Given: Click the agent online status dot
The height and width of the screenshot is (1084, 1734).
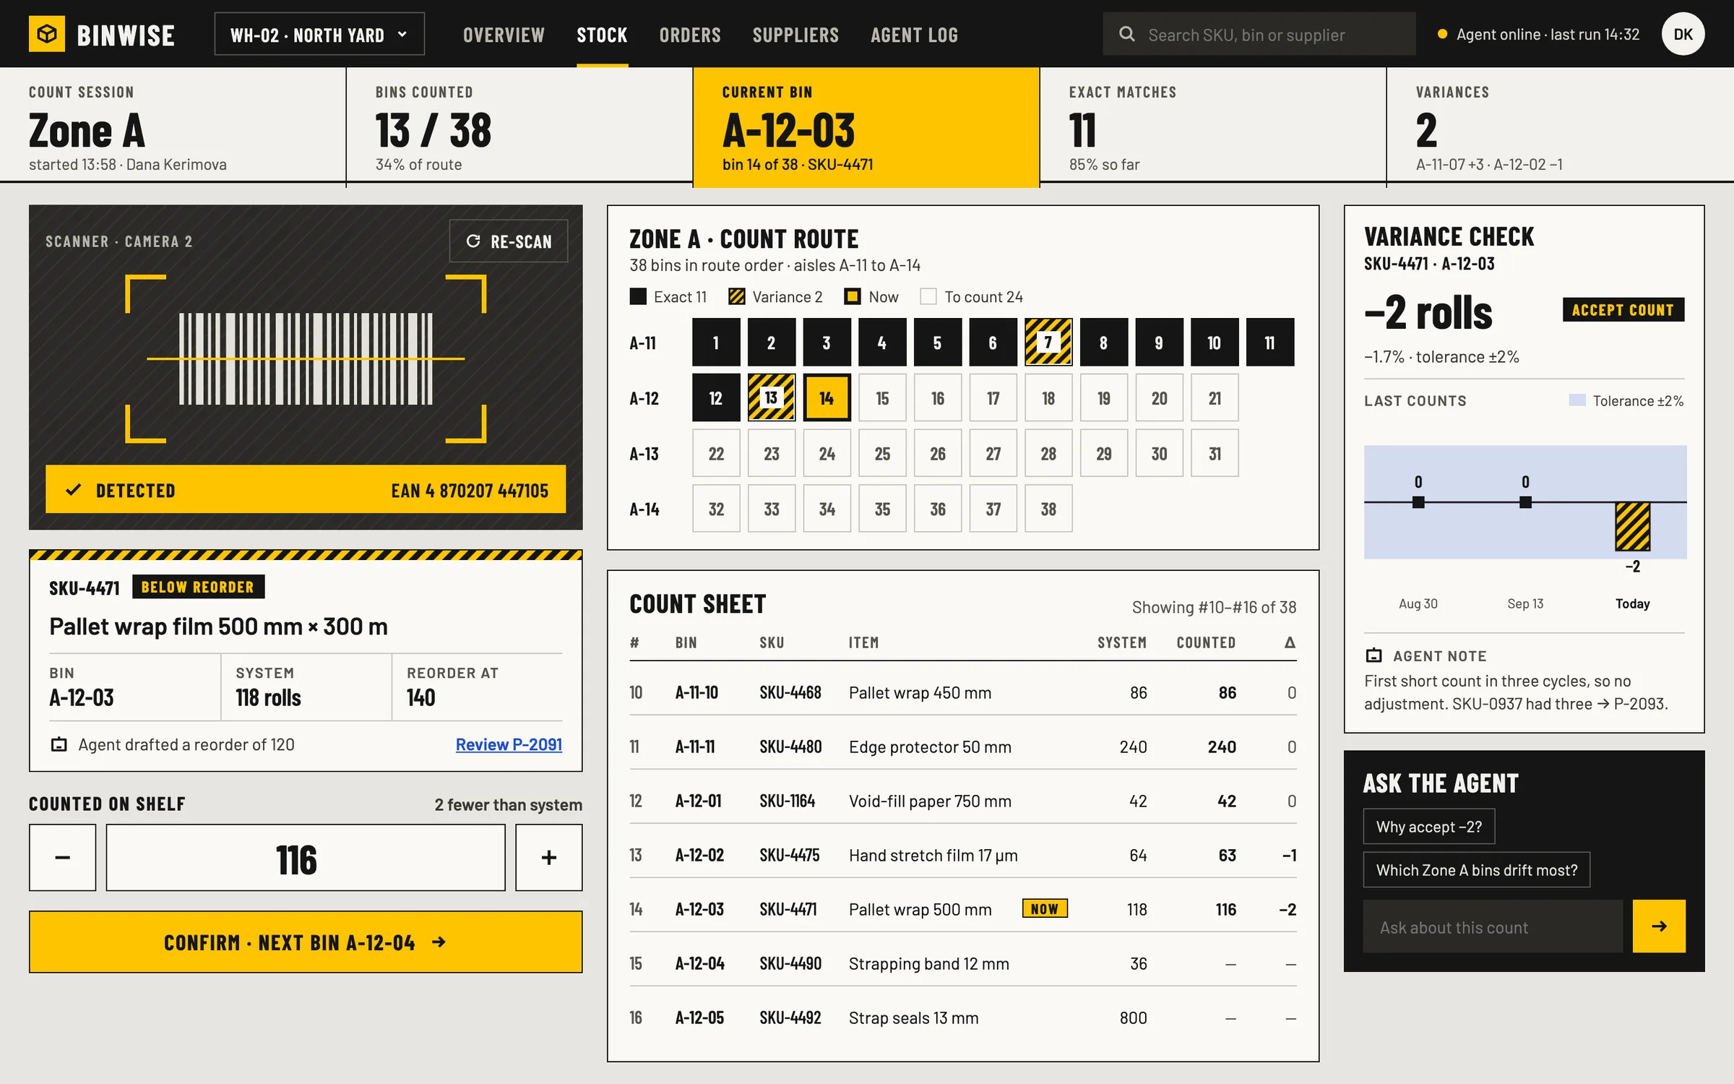Looking at the screenshot, I should point(1442,34).
